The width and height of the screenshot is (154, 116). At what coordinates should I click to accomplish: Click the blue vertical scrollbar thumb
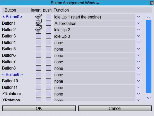pyautogui.click(x=149, y=56)
